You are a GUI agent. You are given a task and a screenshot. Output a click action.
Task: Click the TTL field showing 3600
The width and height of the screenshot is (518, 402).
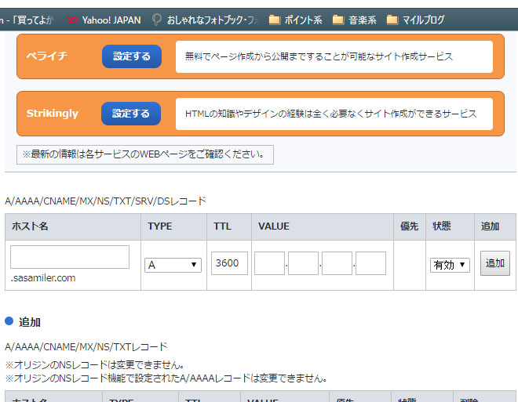pyautogui.click(x=229, y=263)
